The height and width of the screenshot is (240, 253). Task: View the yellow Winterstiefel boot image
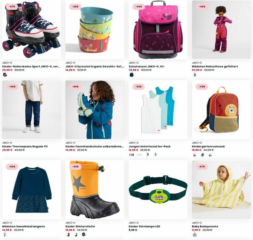coord(95,189)
